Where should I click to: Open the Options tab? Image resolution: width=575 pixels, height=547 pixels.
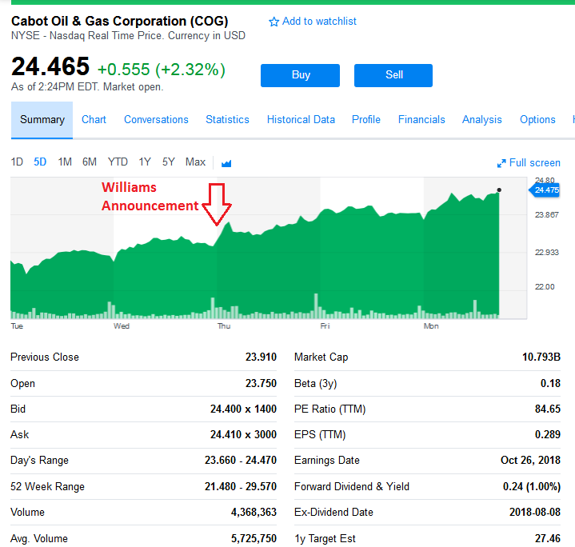pyautogui.click(x=537, y=119)
